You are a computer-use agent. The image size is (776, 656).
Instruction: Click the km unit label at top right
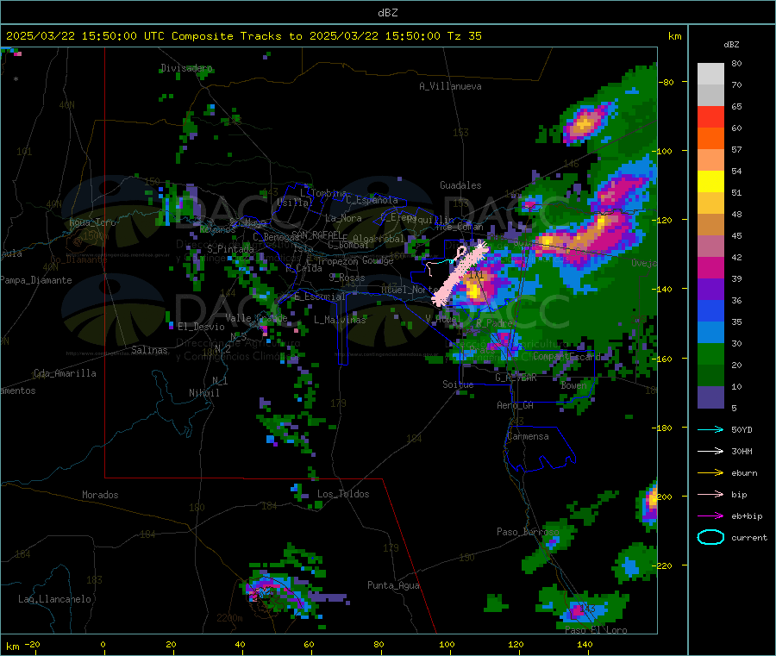[x=674, y=36]
